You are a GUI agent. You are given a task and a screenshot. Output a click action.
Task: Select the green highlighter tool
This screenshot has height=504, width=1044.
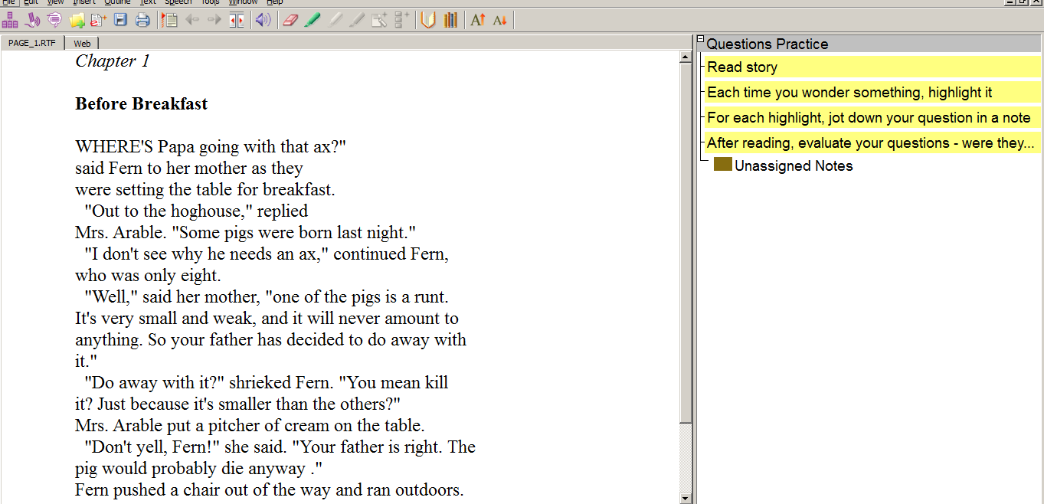tap(313, 20)
